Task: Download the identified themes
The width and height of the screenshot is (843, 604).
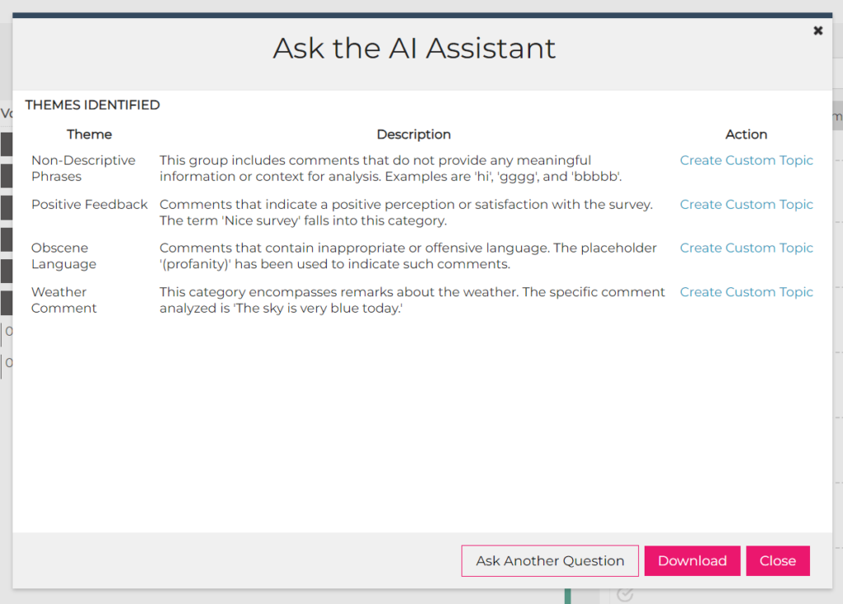Action: 692,560
